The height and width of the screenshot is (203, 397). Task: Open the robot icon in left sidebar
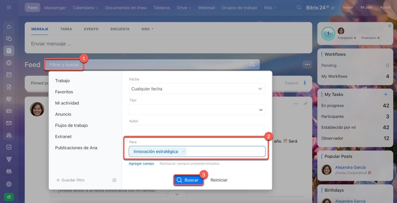(9, 171)
